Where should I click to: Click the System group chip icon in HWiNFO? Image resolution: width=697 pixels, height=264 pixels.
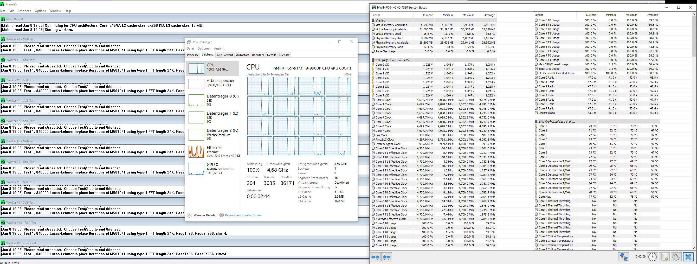pyautogui.click(x=373, y=20)
